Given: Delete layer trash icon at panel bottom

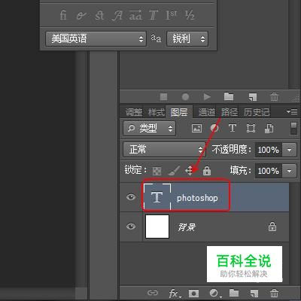Looking at the screenshot, I should (274, 293).
